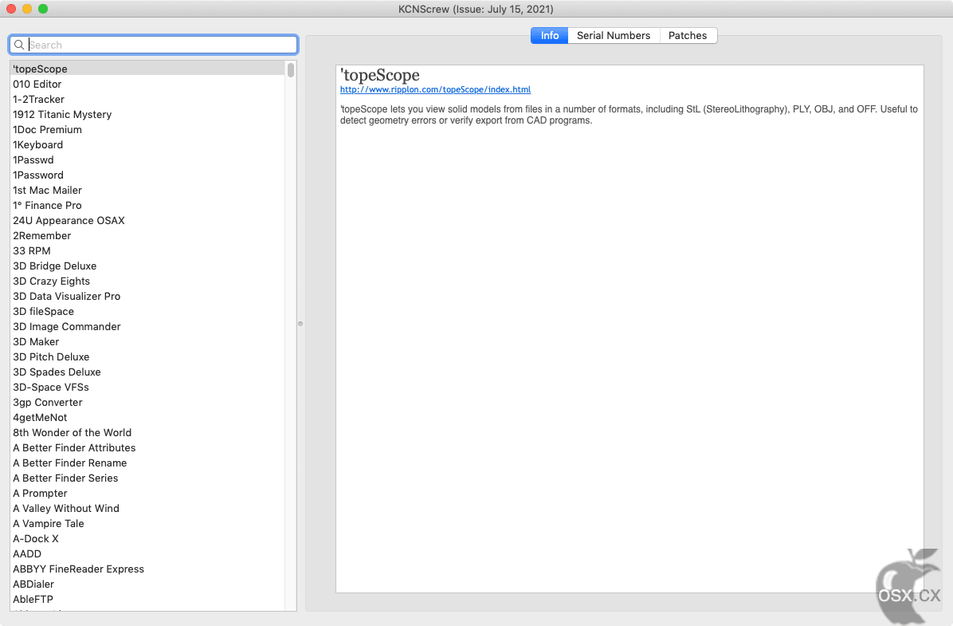Select 1Password entry
Viewport: 953px width, 626px height.
coord(147,175)
